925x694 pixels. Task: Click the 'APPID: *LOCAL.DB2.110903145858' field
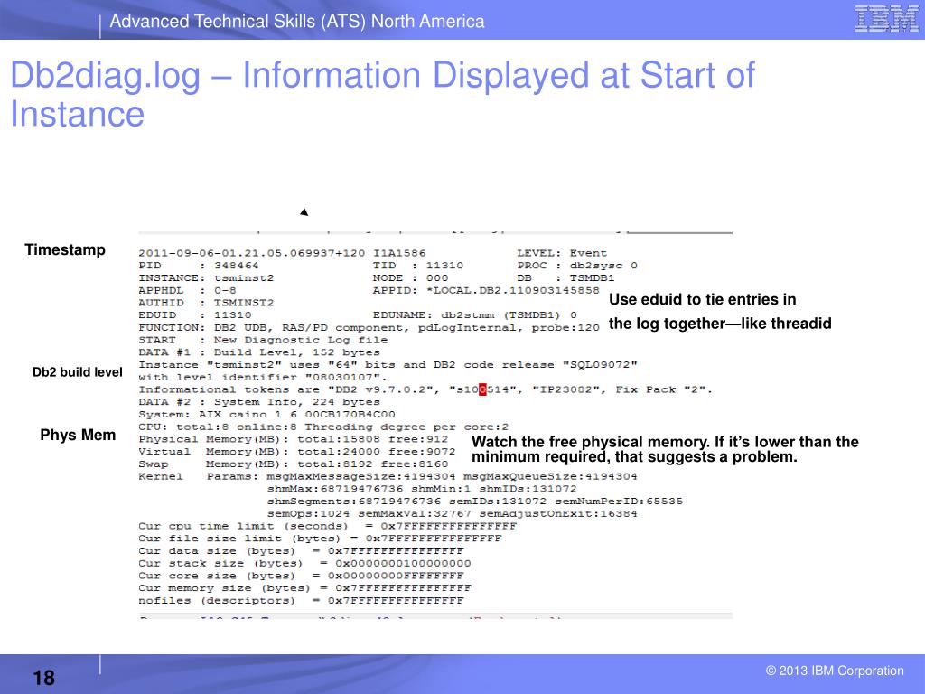click(486, 290)
